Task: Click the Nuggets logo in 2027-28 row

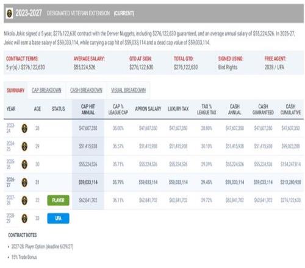Action: coord(24,200)
